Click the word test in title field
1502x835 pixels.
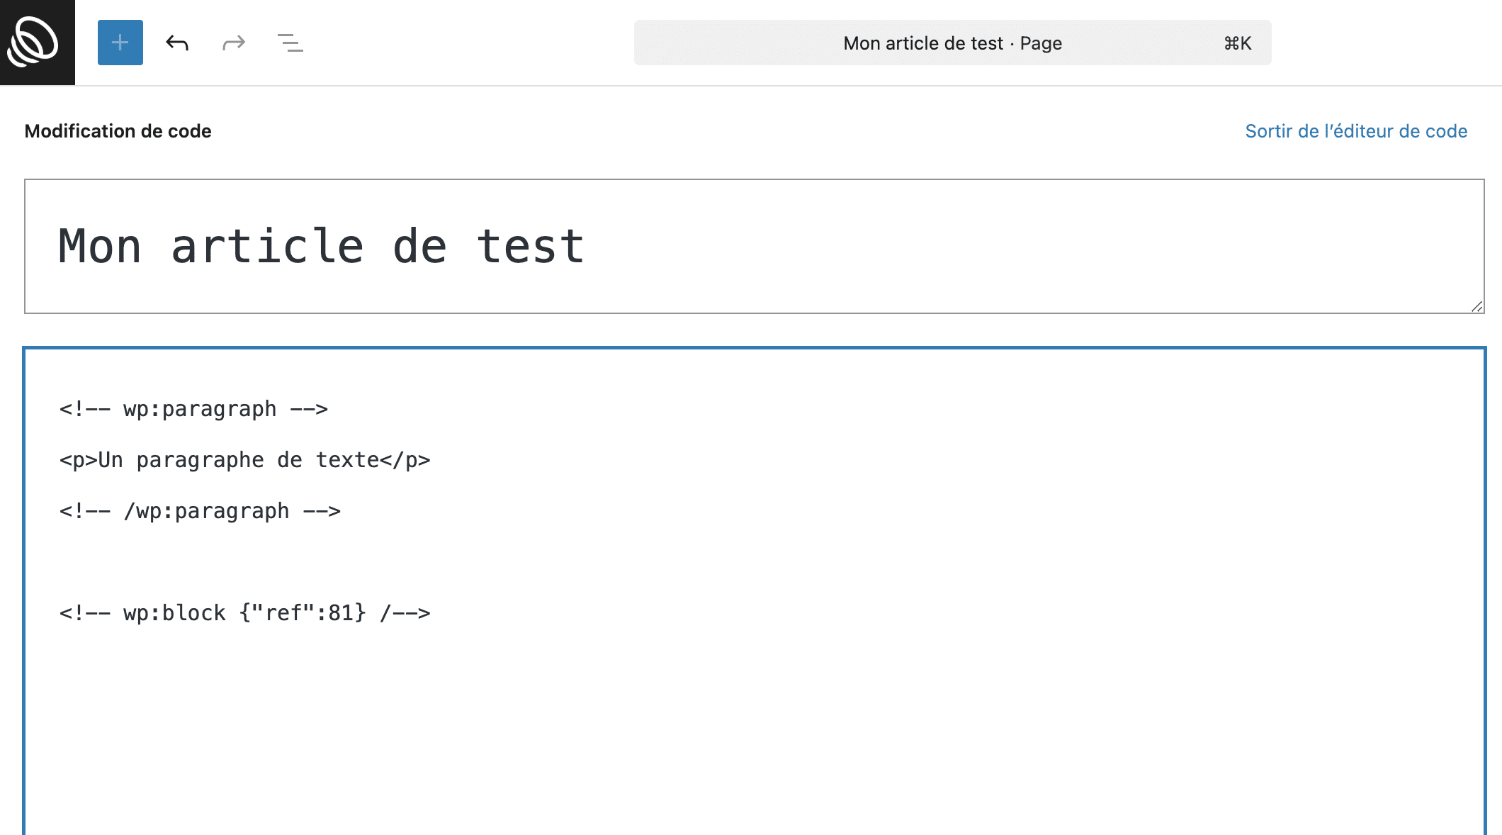[x=531, y=246]
